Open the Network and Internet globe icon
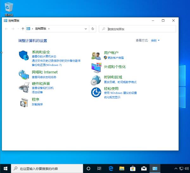 pyautogui.click(x=24, y=75)
